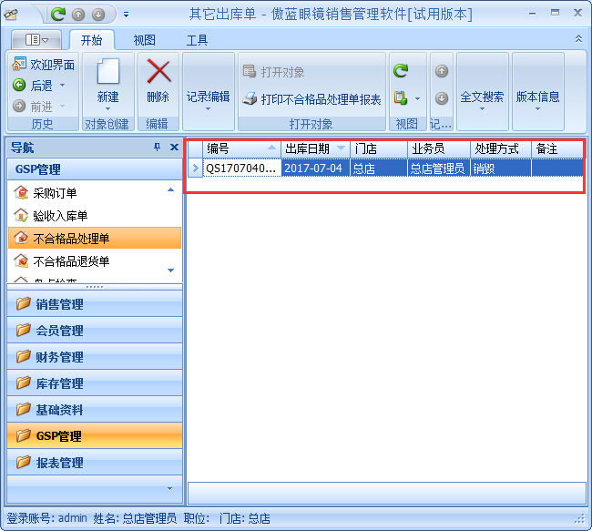The height and width of the screenshot is (531, 592).
Task: Open the 财务管理 navigation group
Action: [x=95, y=356]
